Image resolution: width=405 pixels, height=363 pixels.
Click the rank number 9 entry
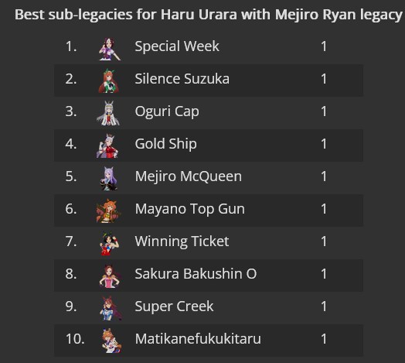(x=71, y=306)
